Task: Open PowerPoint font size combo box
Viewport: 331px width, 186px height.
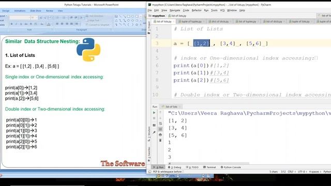Action: click(35, 18)
